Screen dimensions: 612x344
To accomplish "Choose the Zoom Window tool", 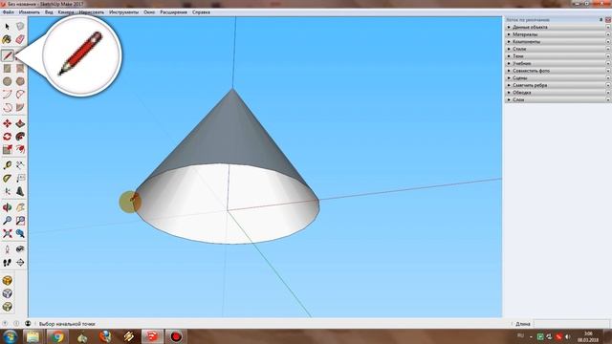I will coord(20,221).
